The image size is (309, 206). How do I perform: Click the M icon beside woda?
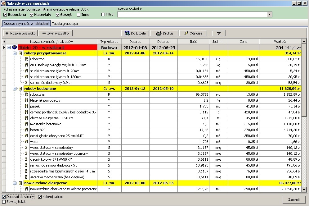click(x=26, y=142)
